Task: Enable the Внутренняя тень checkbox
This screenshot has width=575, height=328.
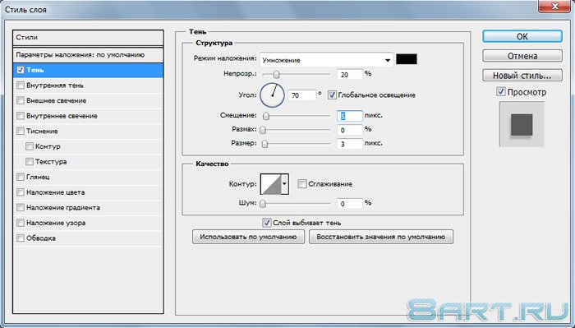Action: click(21, 85)
